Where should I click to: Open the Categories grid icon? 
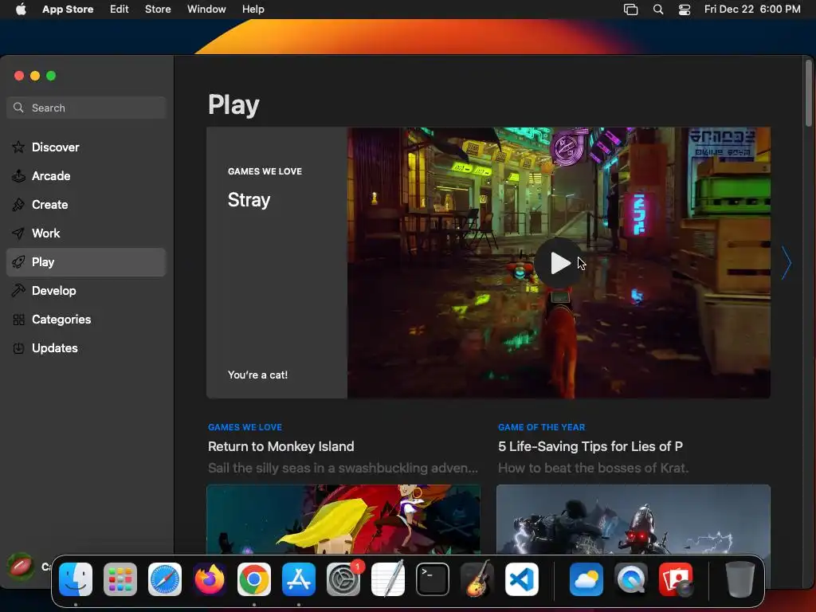point(18,320)
